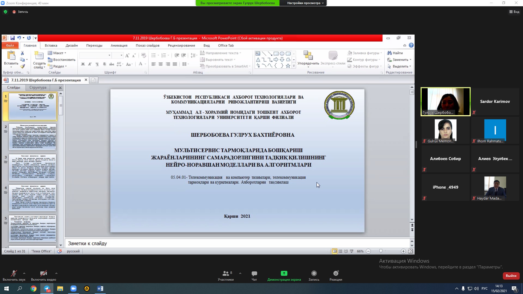Open PowerPoint help question mark icon

pos(411,45)
